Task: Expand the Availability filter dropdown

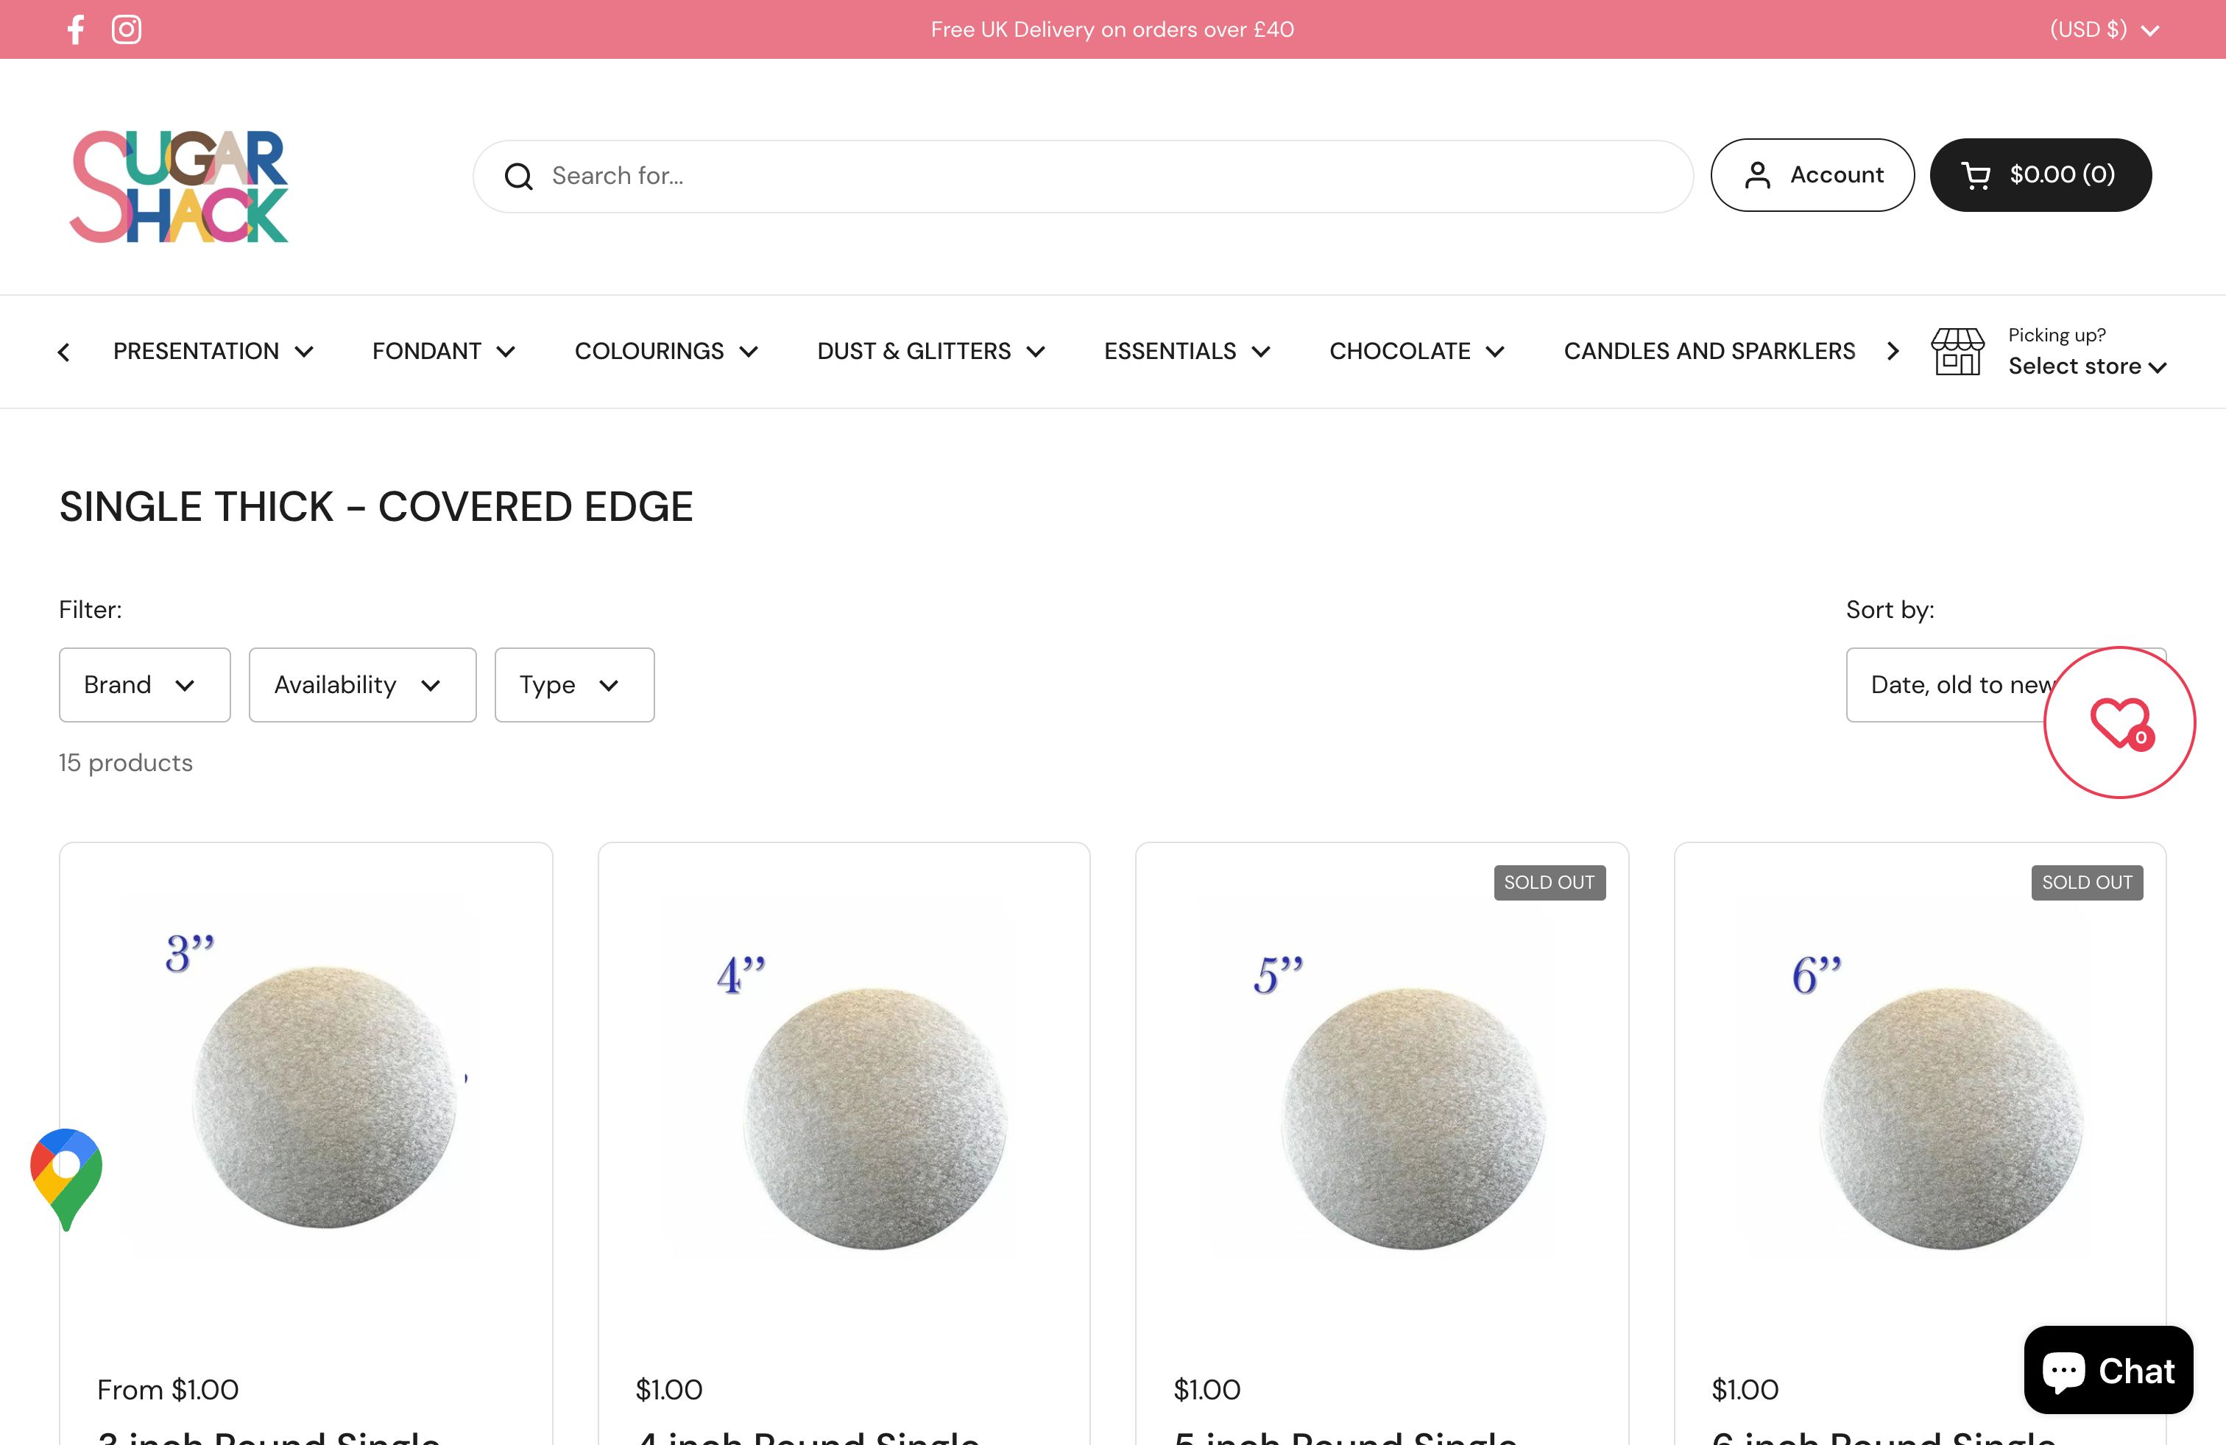Action: click(360, 684)
